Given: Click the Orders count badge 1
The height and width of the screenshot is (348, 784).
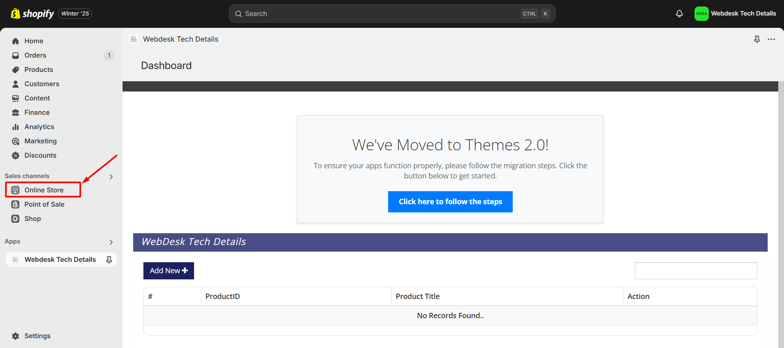Looking at the screenshot, I should pos(109,55).
